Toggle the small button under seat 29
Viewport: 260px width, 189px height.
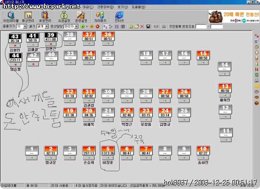click(x=127, y=100)
